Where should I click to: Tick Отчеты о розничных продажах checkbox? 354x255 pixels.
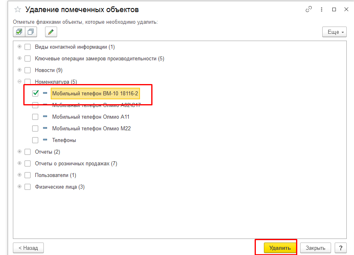pyautogui.click(x=27, y=164)
